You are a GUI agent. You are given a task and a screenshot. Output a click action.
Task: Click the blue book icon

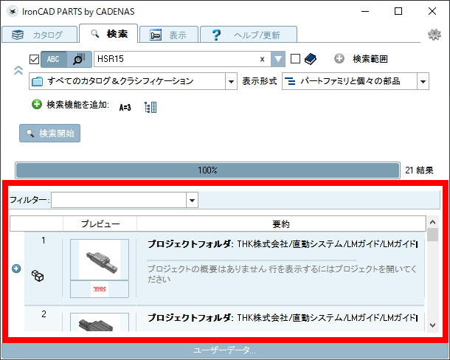click(311, 59)
